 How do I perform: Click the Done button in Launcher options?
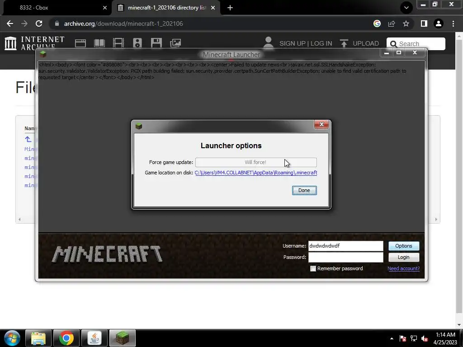(304, 190)
